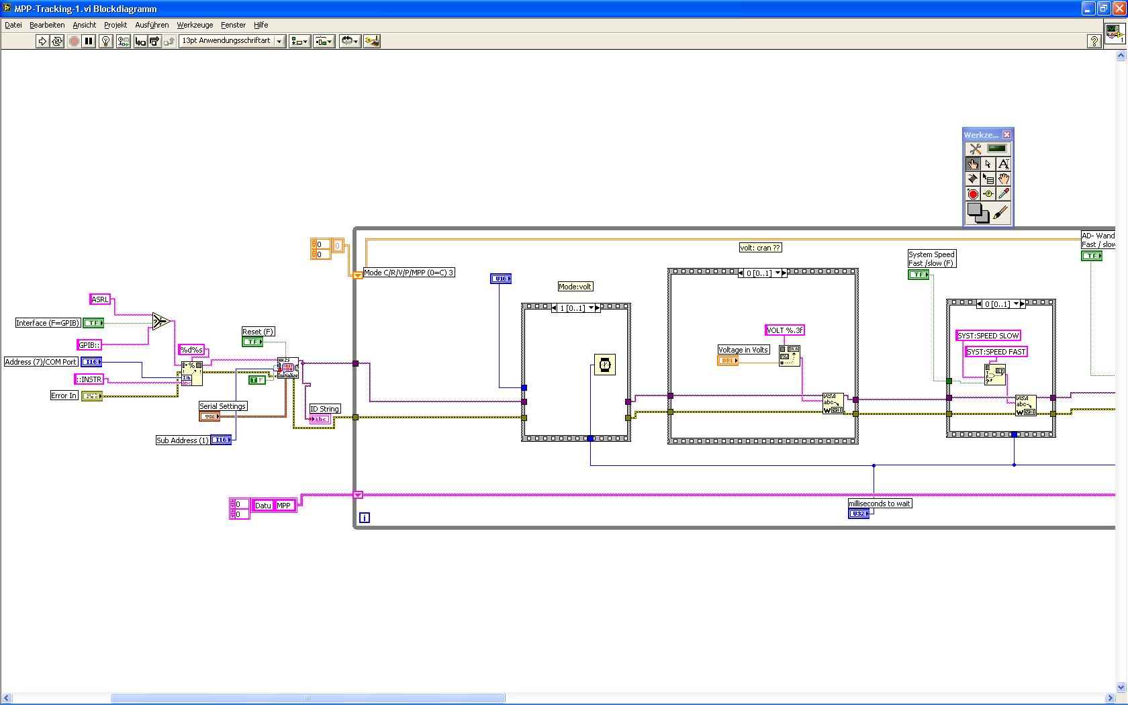Open the Werkzeuge menu
1128x705 pixels.
195,25
